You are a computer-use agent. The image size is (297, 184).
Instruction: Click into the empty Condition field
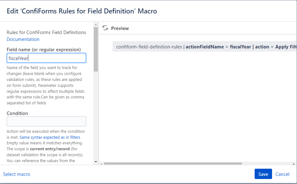[46, 121]
